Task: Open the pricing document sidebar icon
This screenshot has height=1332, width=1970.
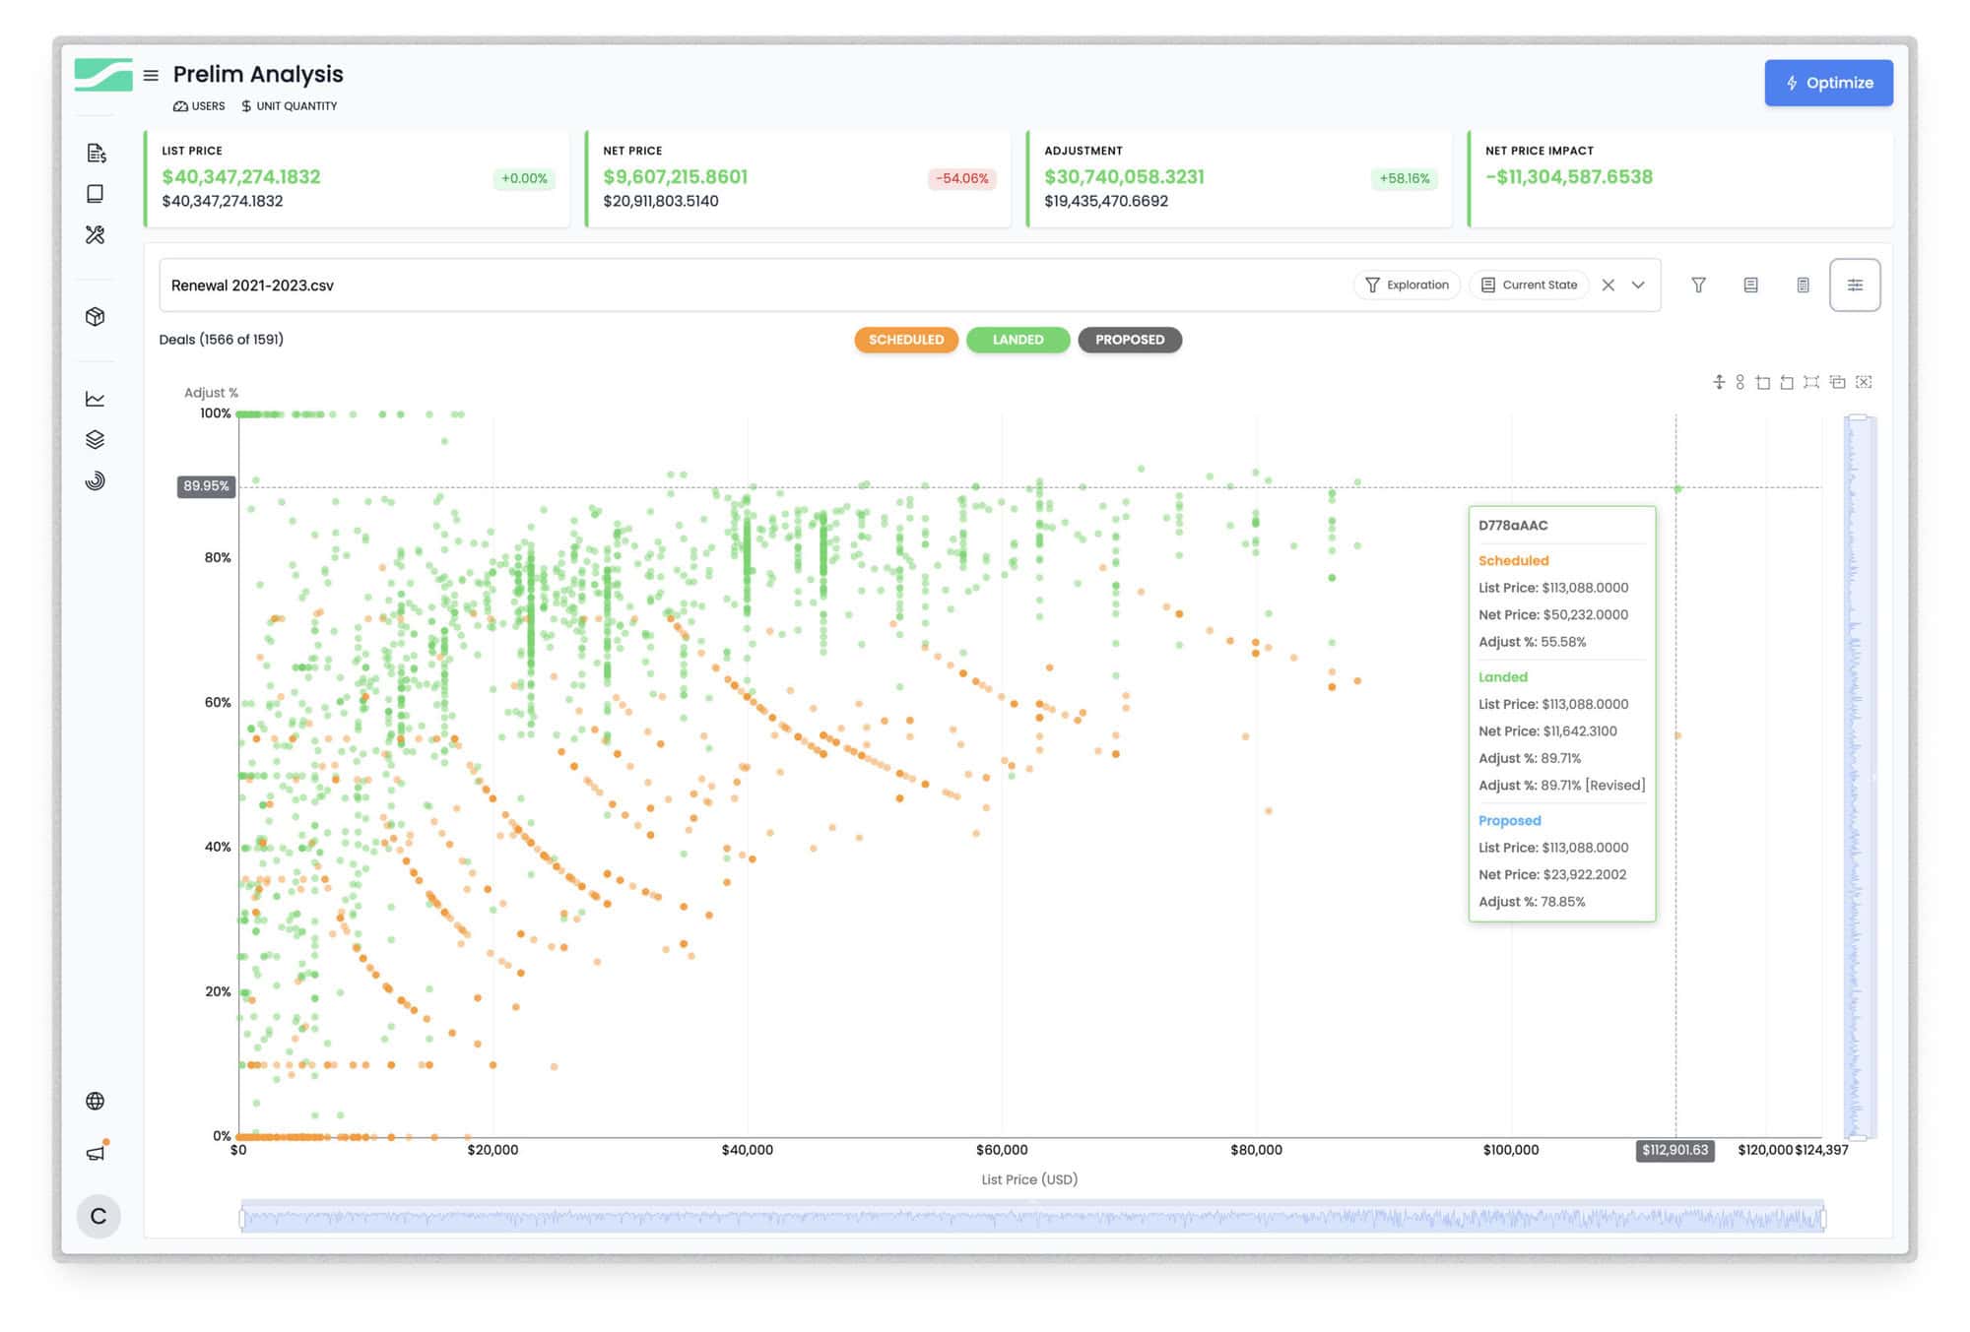Action: point(96,153)
